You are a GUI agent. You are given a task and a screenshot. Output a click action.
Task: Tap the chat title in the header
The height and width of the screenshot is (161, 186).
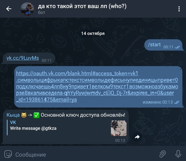(x=82, y=6)
